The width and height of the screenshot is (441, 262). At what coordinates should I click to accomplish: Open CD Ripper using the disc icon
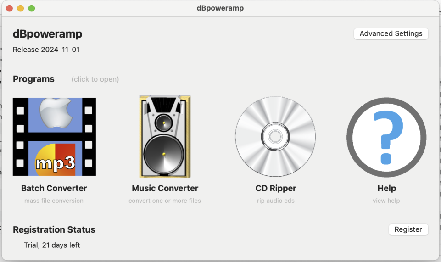tap(275, 137)
